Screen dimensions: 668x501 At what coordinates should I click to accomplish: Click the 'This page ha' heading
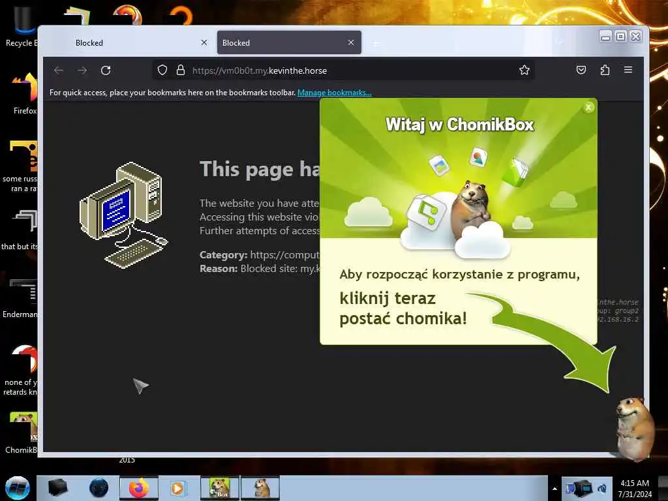pyautogui.click(x=260, y=169)
